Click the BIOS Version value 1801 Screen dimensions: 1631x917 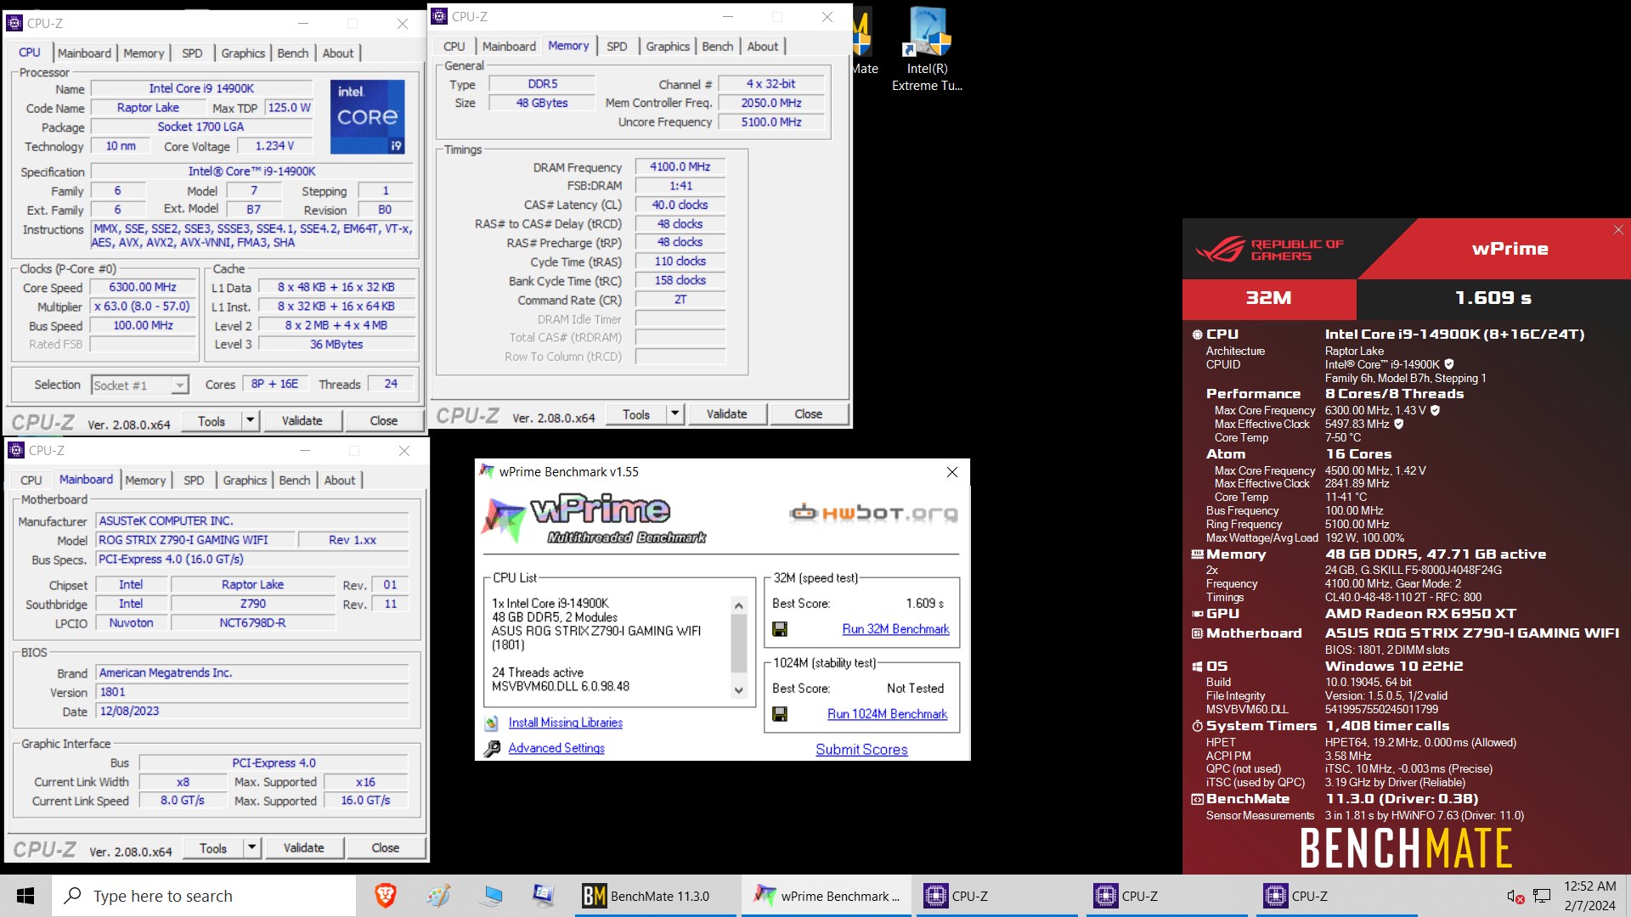tap(252, 692)
